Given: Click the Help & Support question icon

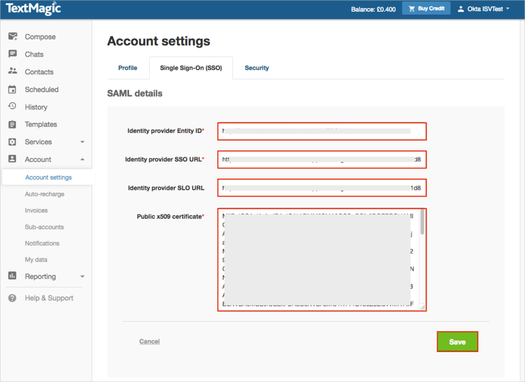Looking at the screenshot, I should 12,298.
